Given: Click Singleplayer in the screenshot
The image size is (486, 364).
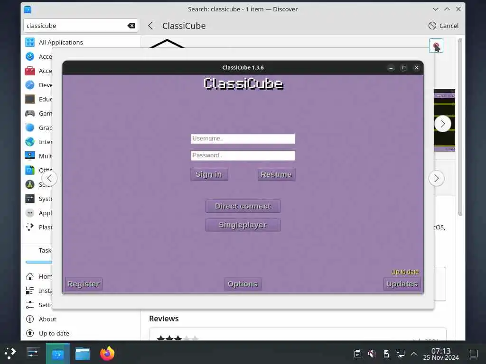Looking at the screenshot, I should [x=243, y=225].
